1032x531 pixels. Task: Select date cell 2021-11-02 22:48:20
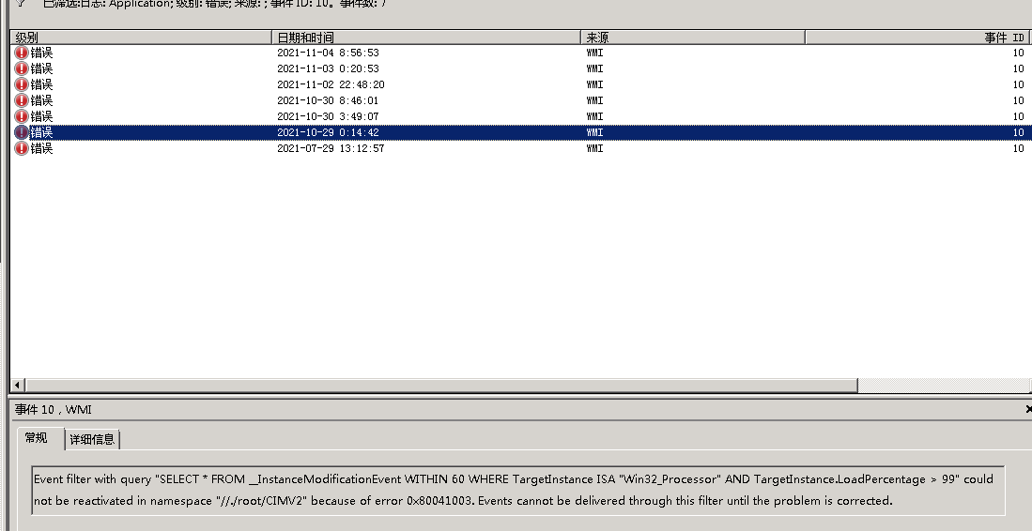331,84
